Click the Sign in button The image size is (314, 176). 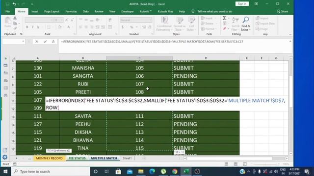pos(242,4)
